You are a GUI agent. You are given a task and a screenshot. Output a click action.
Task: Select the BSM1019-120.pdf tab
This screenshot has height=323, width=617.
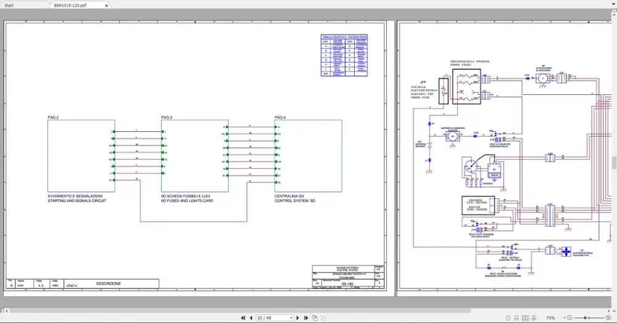pyautogui.click(x=70, y=5)
